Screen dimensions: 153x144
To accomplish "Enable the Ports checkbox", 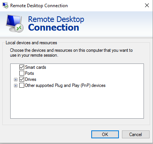I will pyautogui.click(x=22, y=73).
